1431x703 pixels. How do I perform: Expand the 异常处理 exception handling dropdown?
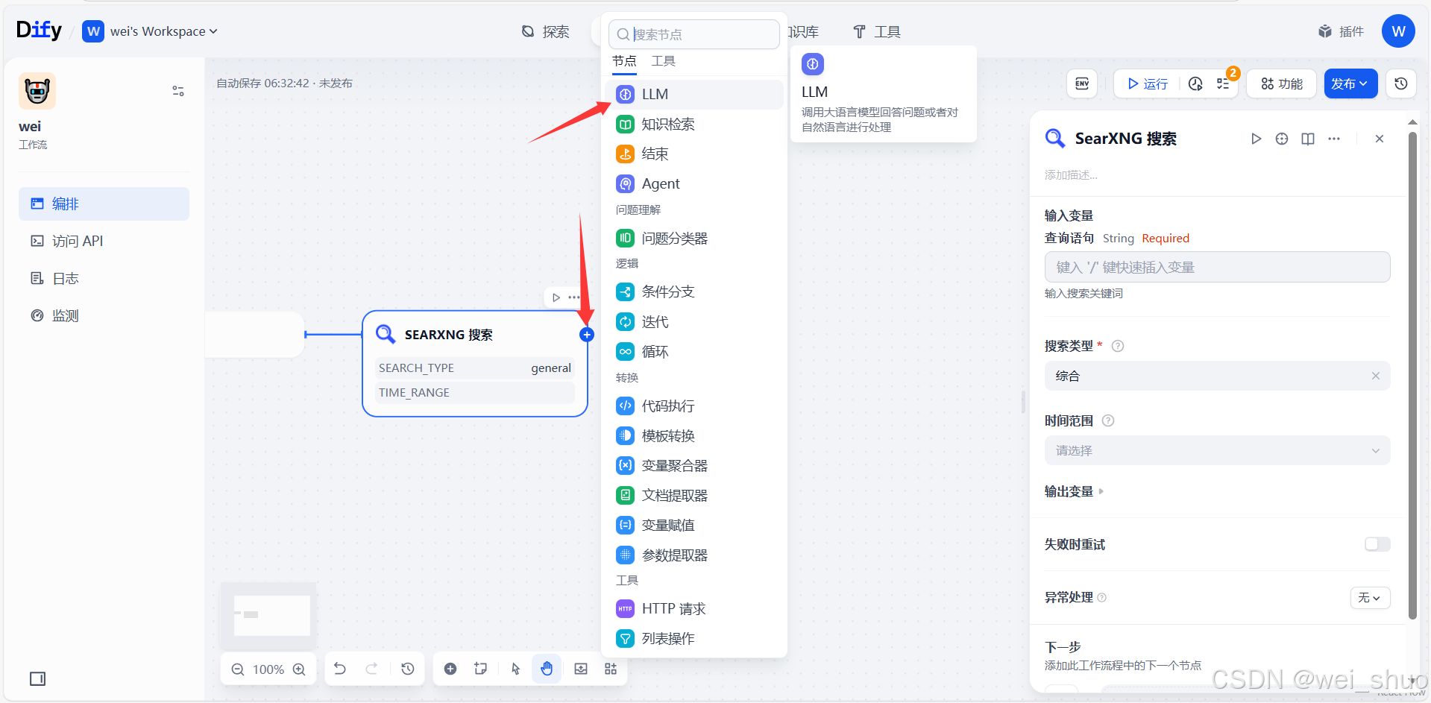1369,597
